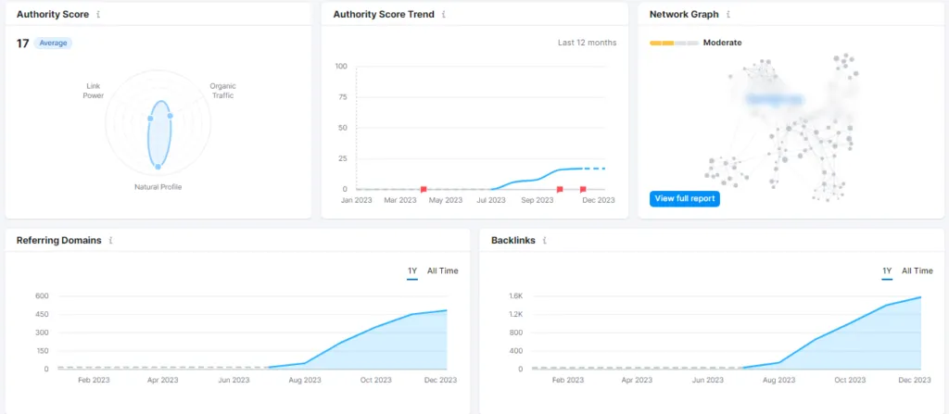Click the Moderate toxicity level bar
The width and height of the screenshot is (949, 414).
pyautogui.click(x=675, y=43)
